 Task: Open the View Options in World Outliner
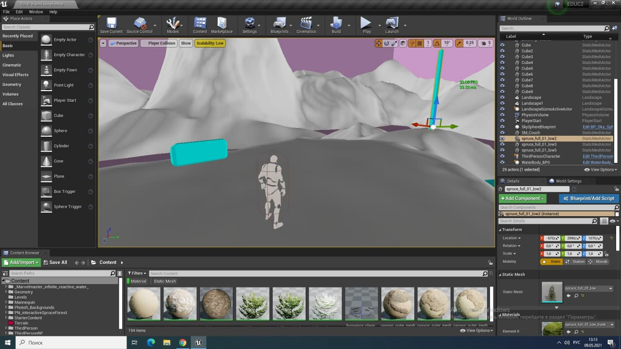click(x=601, y=170)
